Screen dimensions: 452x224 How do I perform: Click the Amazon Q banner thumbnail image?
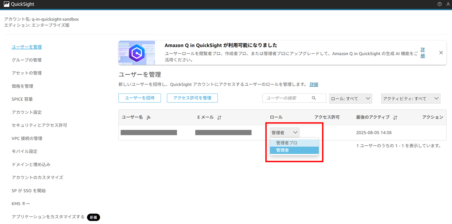point(137,53)
